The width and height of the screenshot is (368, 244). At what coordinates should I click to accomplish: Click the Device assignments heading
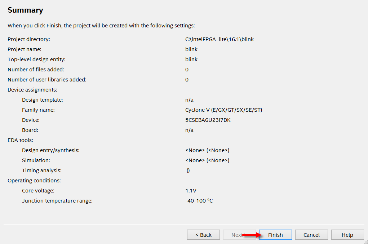(x=32, y=89)
